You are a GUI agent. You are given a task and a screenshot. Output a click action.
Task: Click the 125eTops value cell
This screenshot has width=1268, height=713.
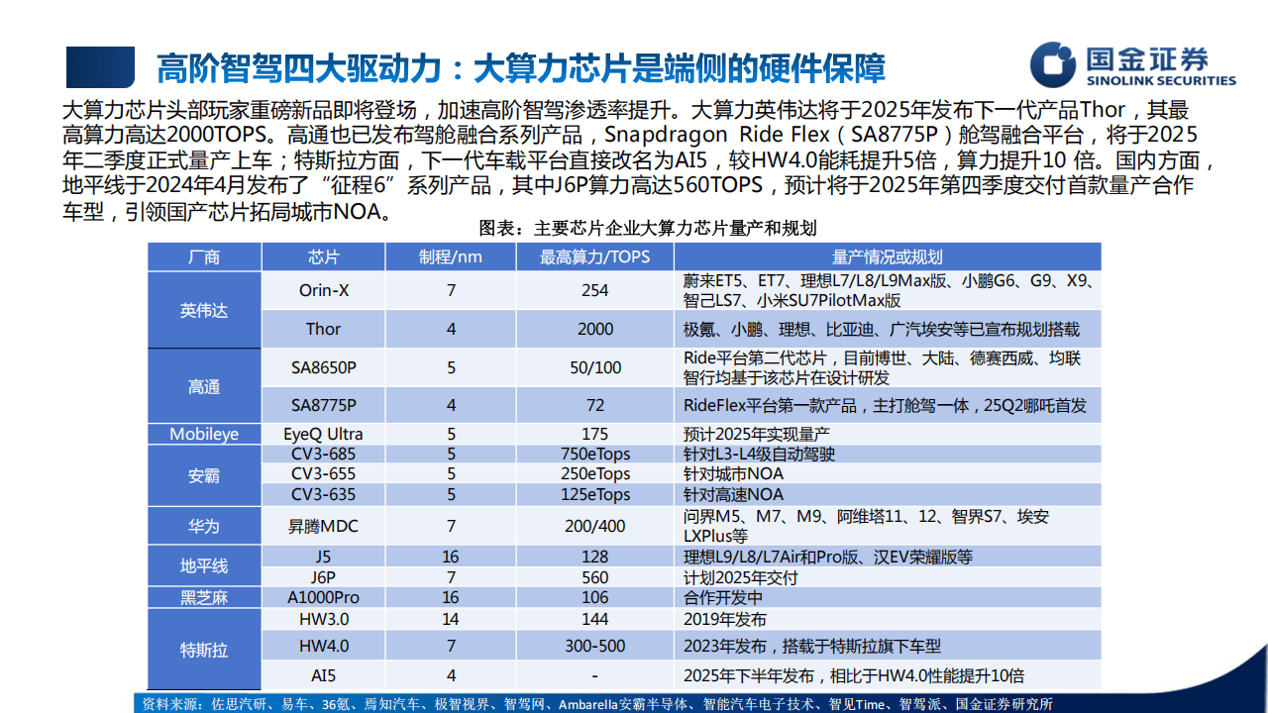(595, 494)
